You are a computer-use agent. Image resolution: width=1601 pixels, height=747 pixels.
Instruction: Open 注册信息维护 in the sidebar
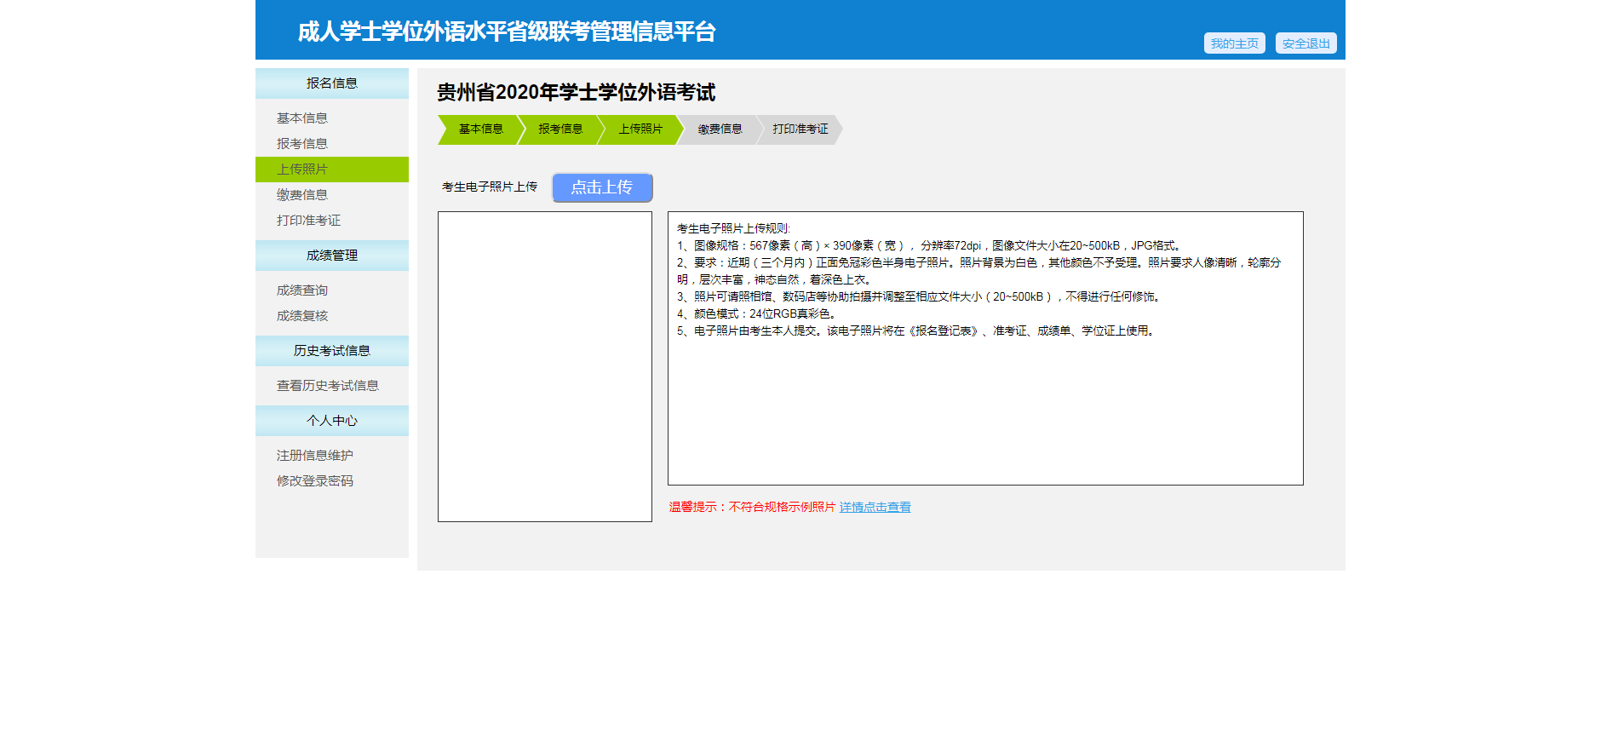(x=315, y=456)
